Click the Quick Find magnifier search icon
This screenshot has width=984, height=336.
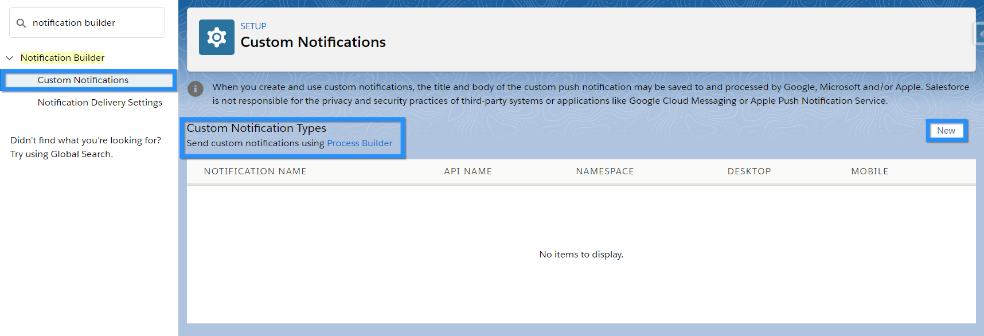[x=21, y=23]
